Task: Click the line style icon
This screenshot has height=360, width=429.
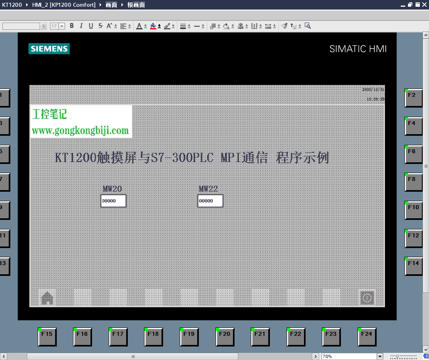Action: [197, 26]
